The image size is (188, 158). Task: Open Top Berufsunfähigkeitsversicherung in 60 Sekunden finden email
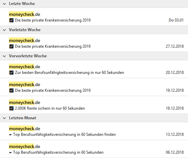94,131
